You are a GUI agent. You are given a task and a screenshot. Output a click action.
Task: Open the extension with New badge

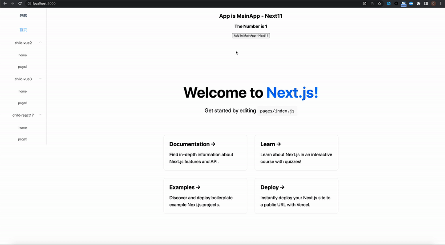point(404,4)
